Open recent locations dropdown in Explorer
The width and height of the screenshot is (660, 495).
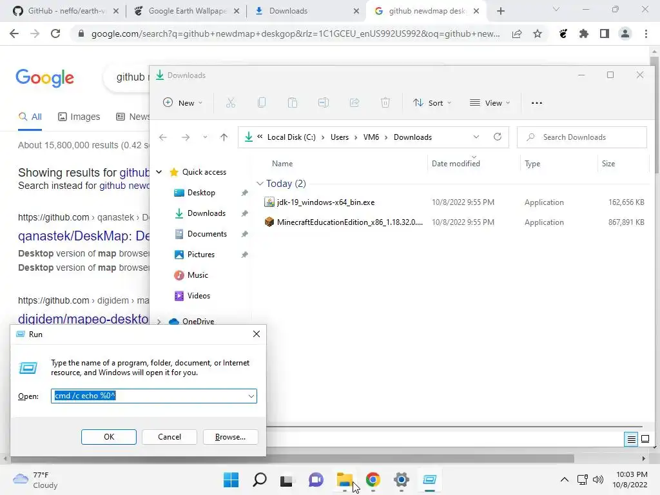pyautogui.click(x=205, y=137)
